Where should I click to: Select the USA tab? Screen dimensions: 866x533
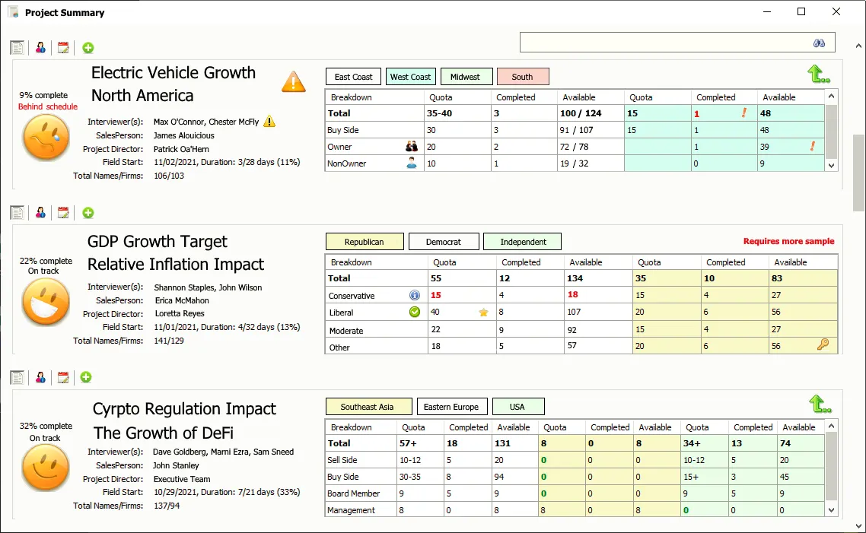pyautogui.click(x=517, y=407)
